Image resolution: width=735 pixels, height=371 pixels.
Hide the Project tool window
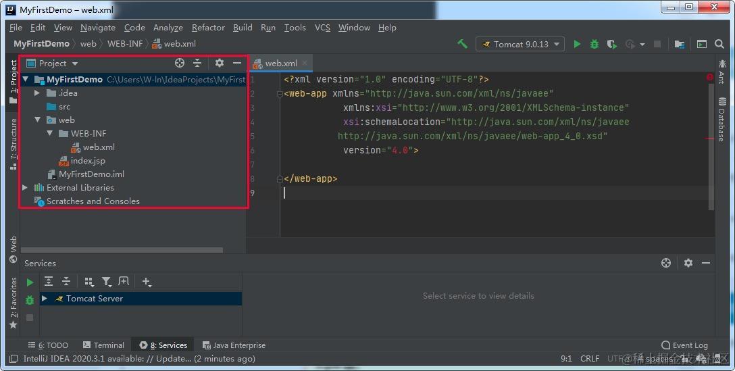pos(237,63)
